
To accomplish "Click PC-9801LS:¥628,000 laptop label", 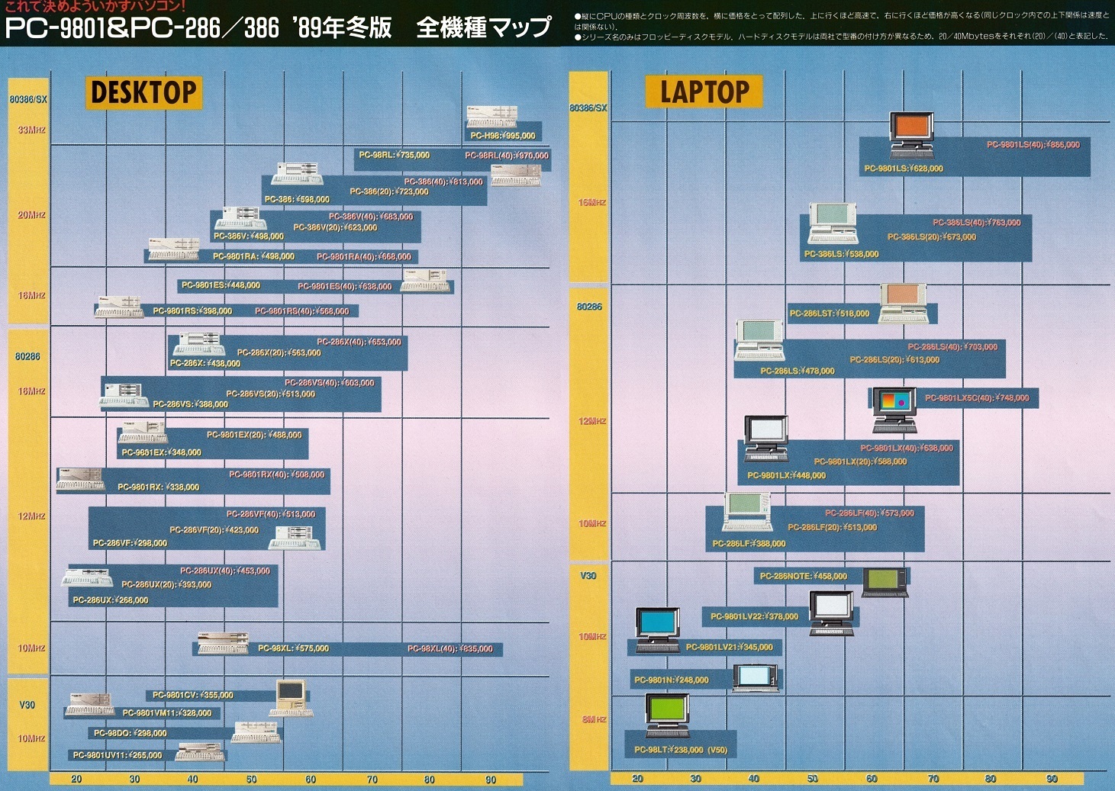I will click(x=904, y=169).
